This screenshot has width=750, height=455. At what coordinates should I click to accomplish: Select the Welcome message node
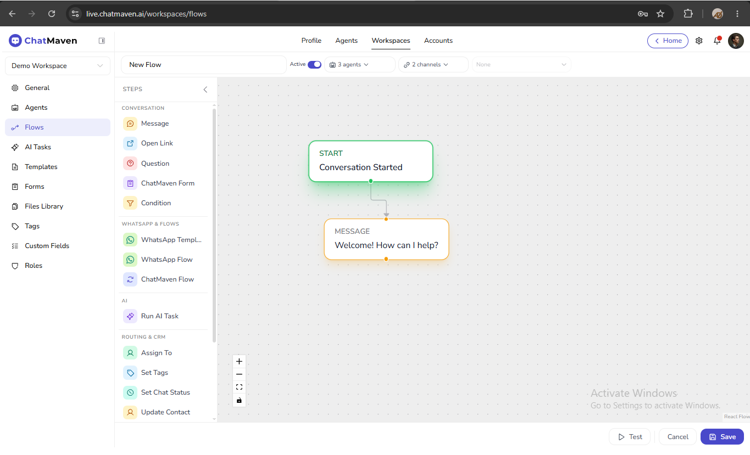tap(386, 239)
